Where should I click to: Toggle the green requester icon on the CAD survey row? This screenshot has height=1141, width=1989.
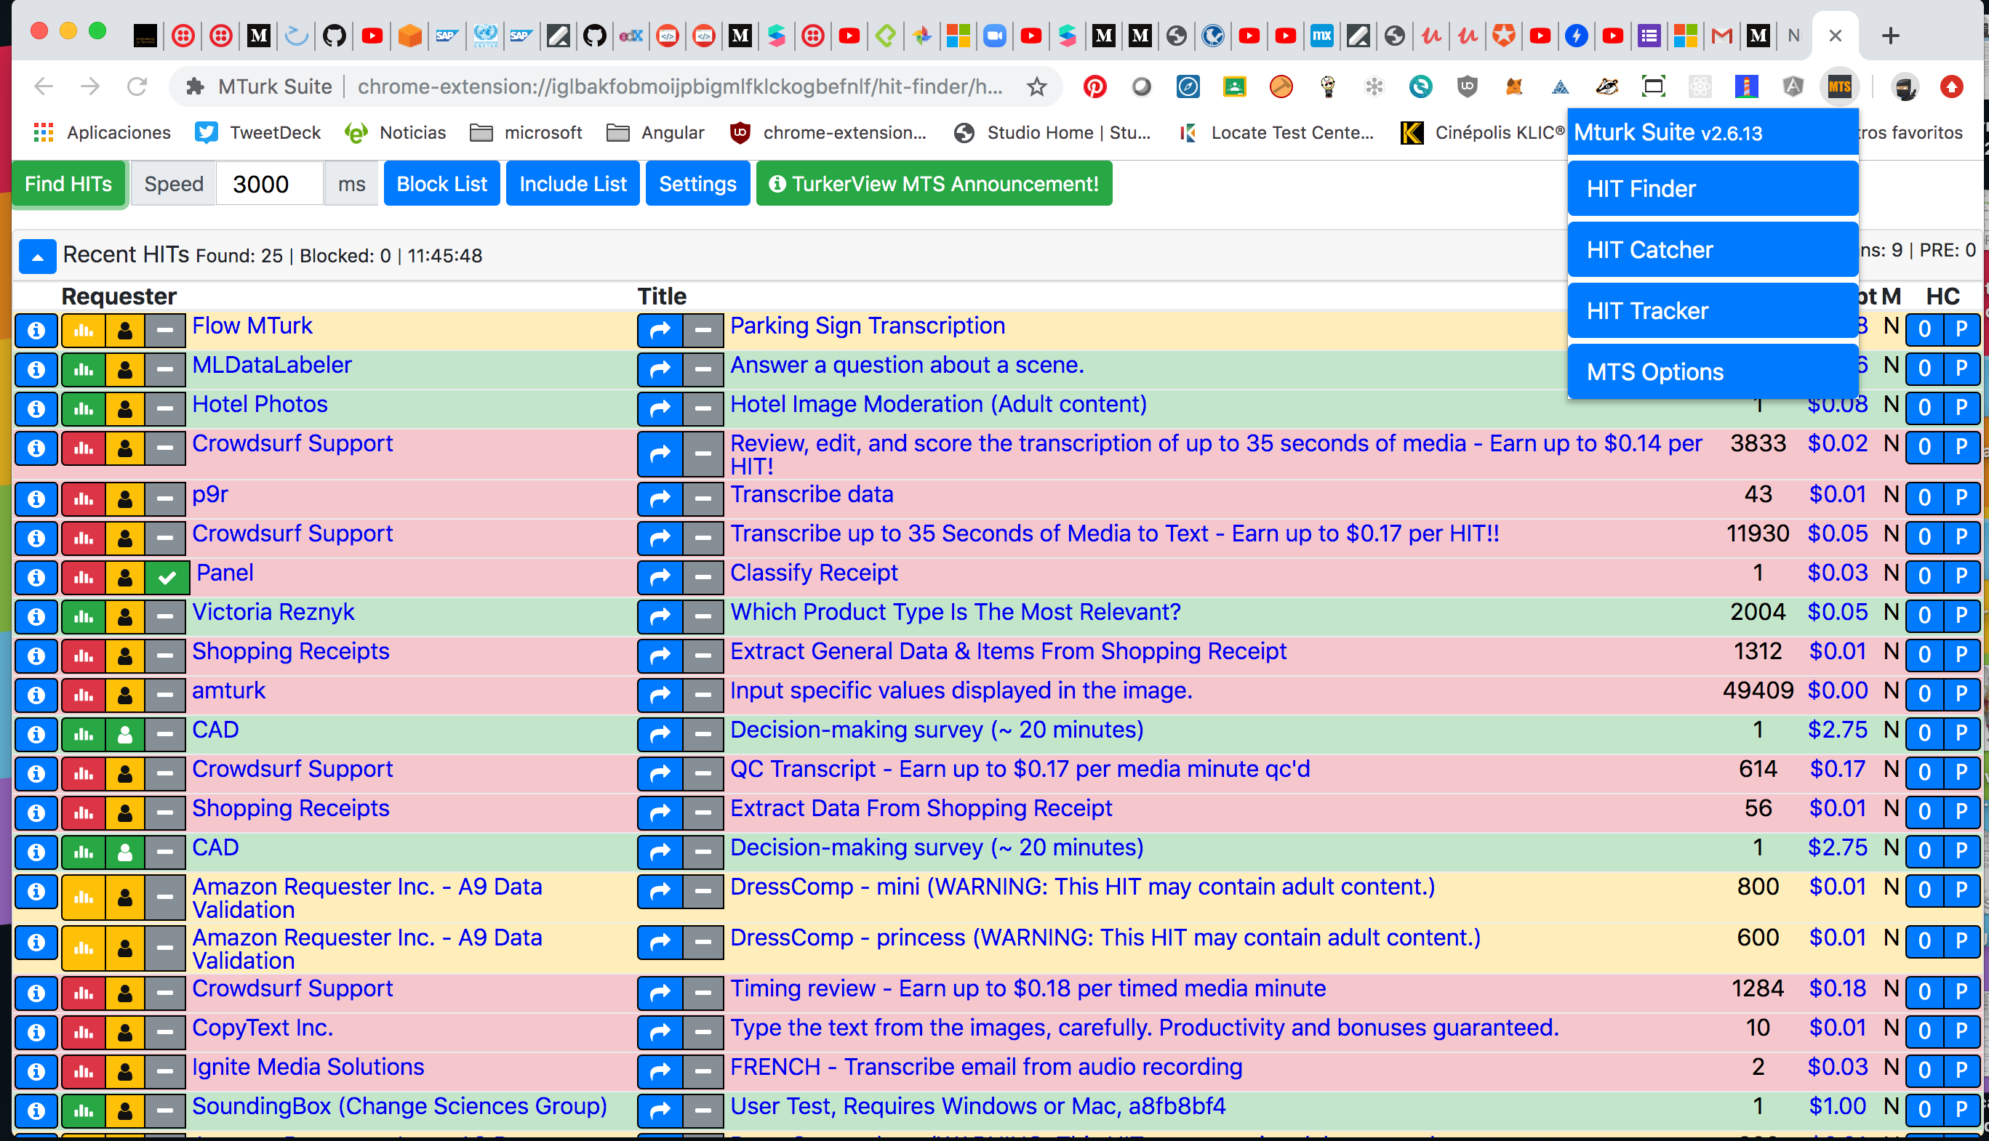[125, 734]
